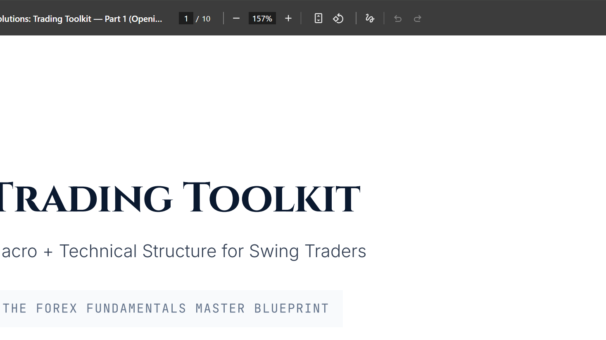Screen dimensions: 606x340
Task: Undo the last annotation
Action: (398, 19)
